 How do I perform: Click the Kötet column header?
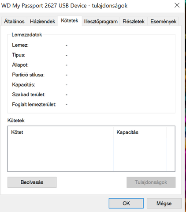pyautogui.click(x=61, y=132)
